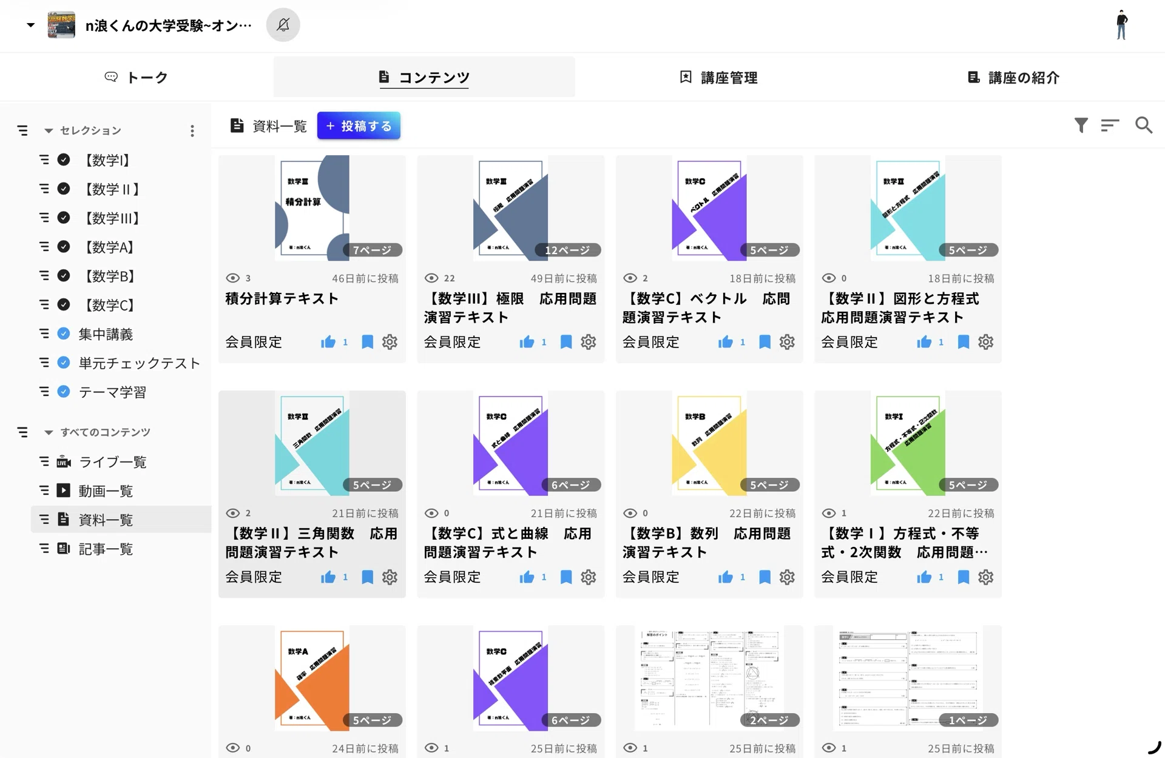
Task: Switch to the 講座管理 tab
Action: 718,77
